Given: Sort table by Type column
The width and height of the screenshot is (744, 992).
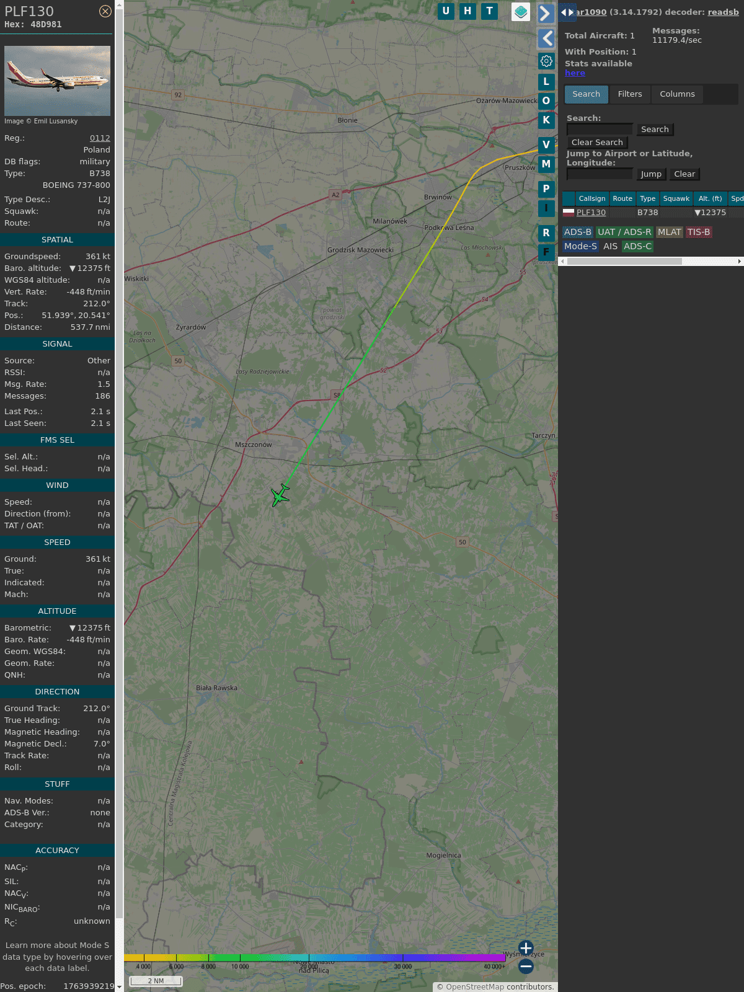Looking at the screenshot, I should [x=647, y=198].
